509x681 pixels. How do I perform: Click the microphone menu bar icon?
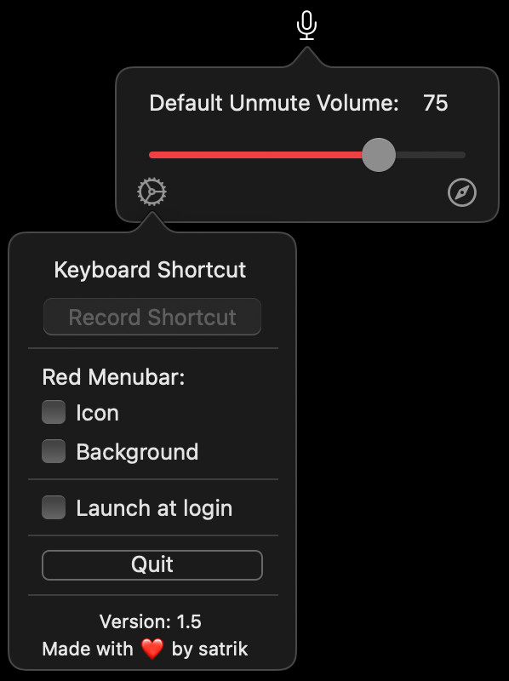306,26
